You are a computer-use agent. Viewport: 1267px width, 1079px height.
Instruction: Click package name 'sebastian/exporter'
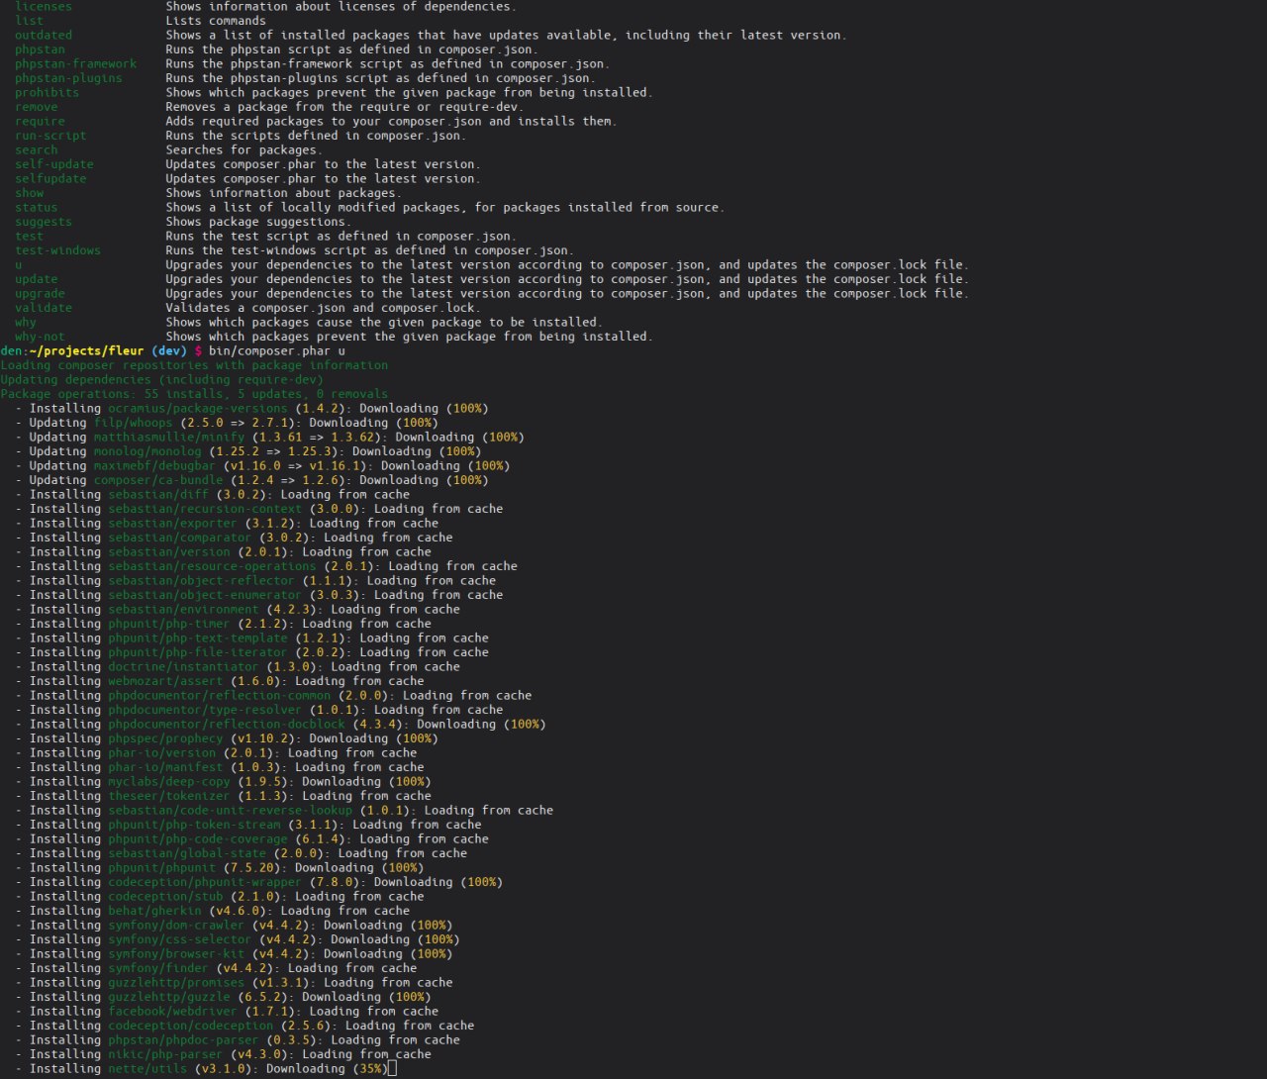172,524
